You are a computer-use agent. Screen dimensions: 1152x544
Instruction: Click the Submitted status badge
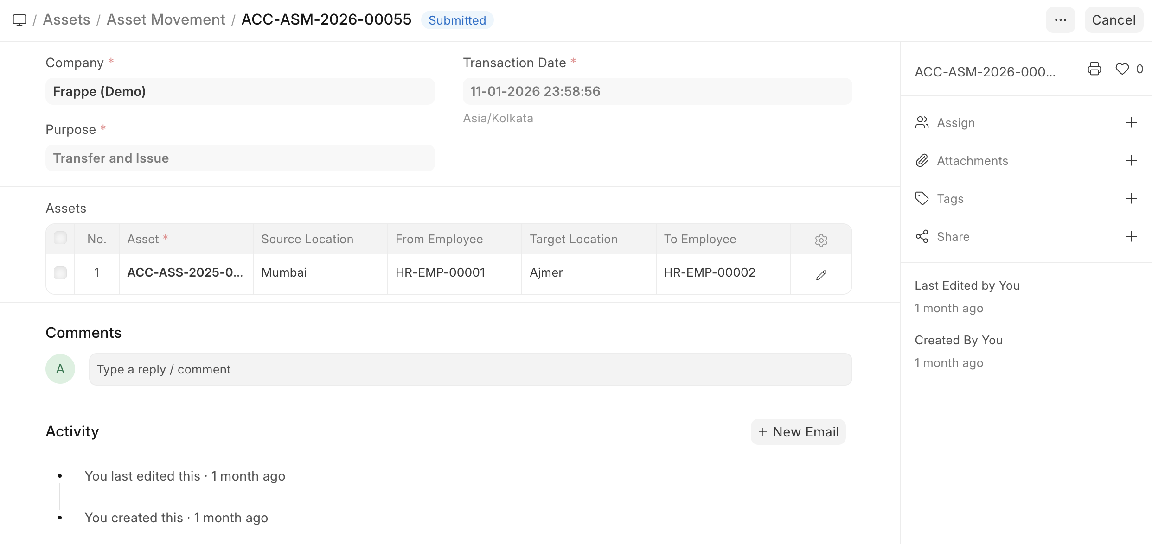coord(457,20)
